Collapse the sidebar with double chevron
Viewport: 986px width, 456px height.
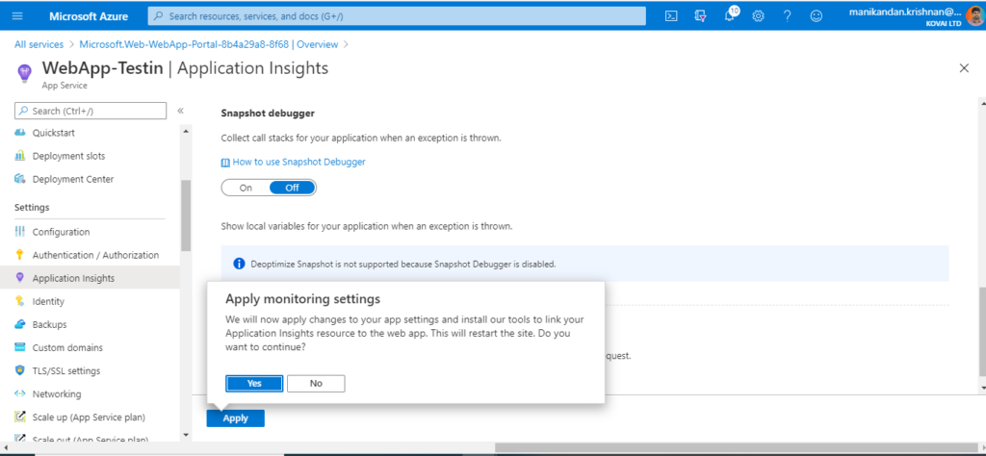click(x=180, y=111)
